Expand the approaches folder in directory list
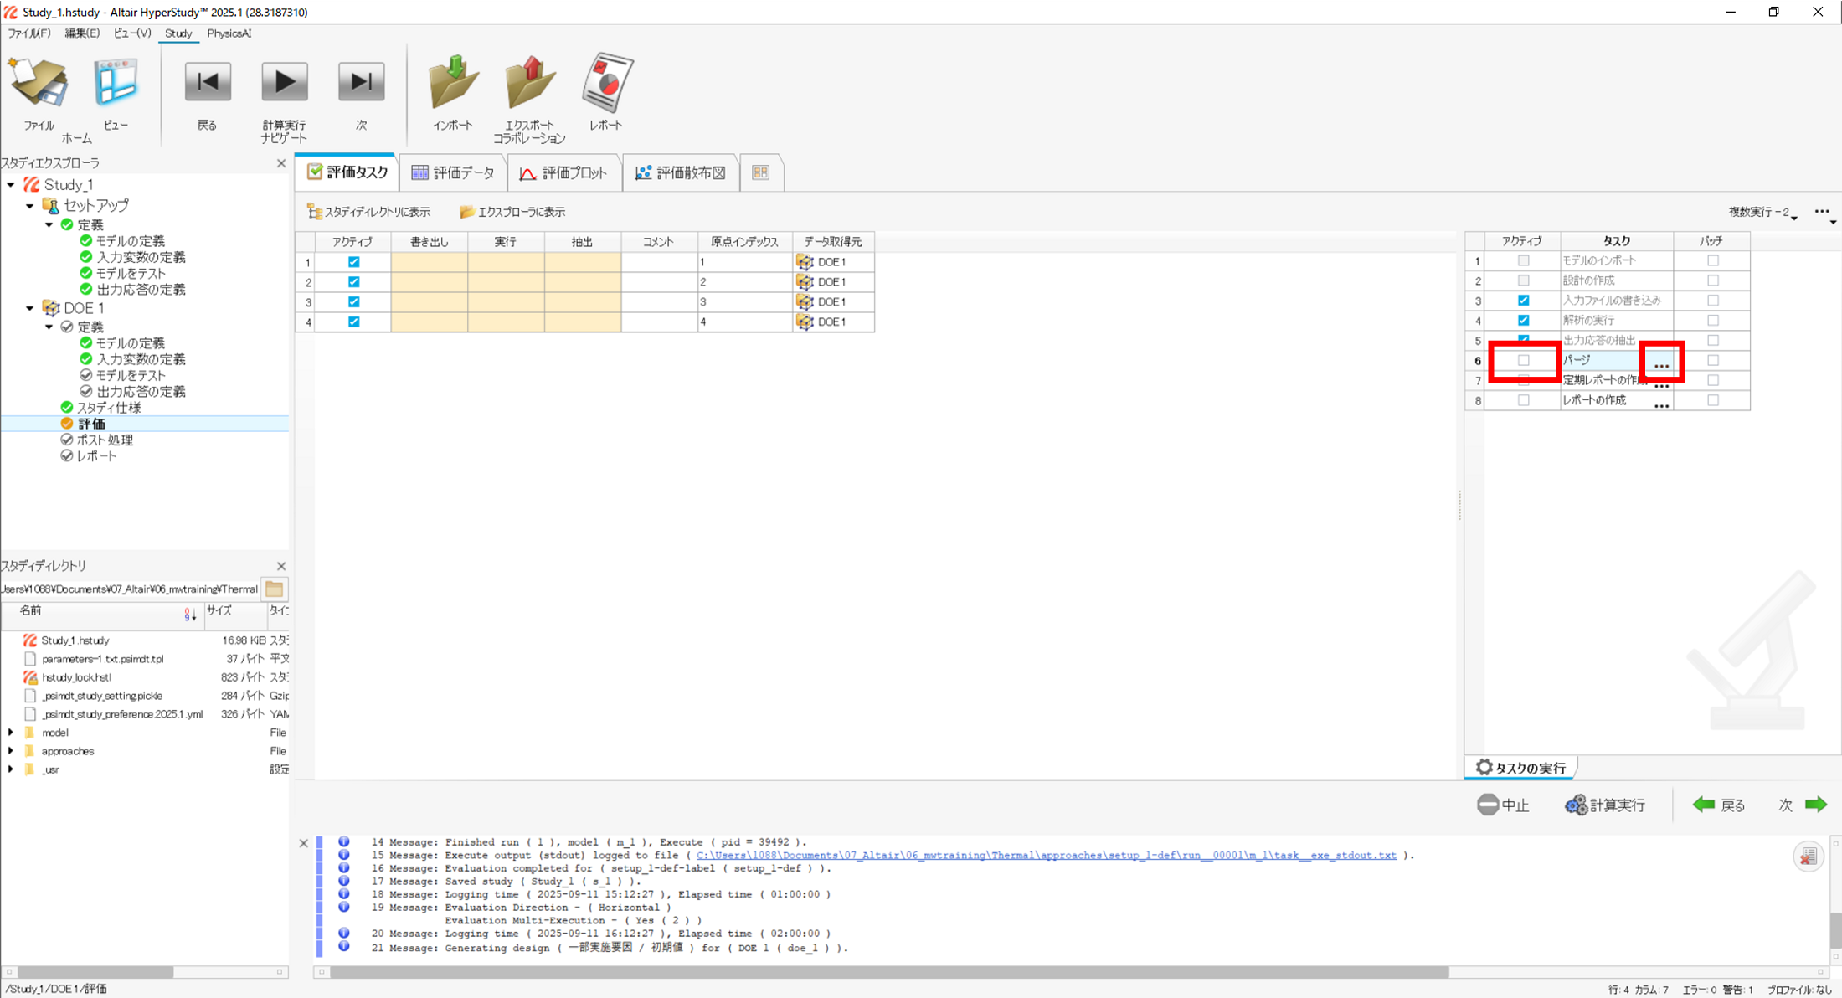This screenshot has height=998, width=1842. pos(11,751)
